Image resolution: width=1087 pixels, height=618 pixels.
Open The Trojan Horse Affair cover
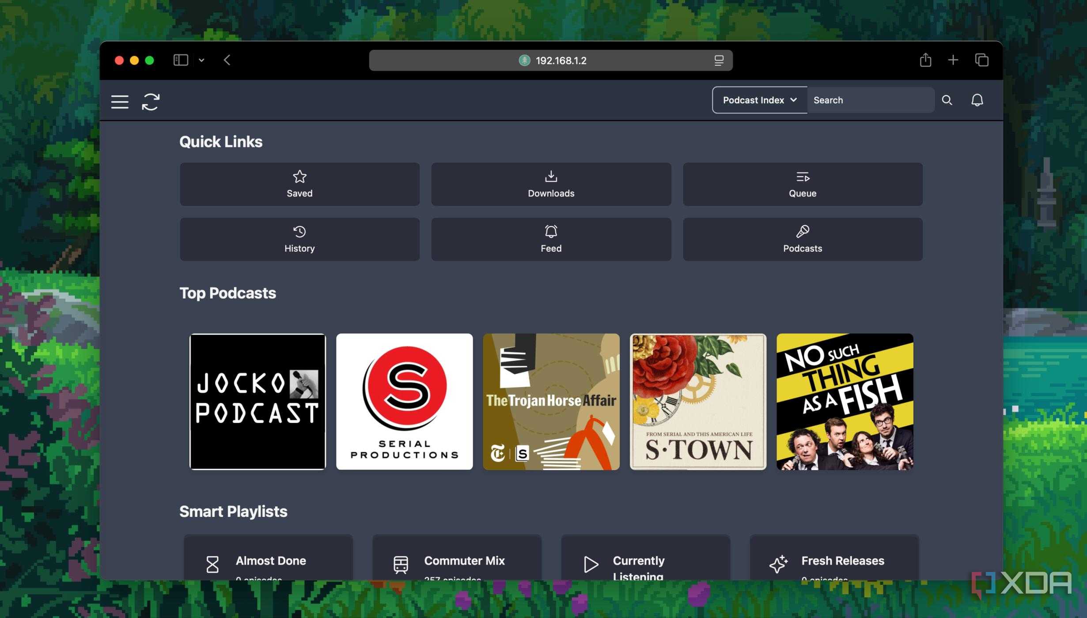(x=551, y=402)
